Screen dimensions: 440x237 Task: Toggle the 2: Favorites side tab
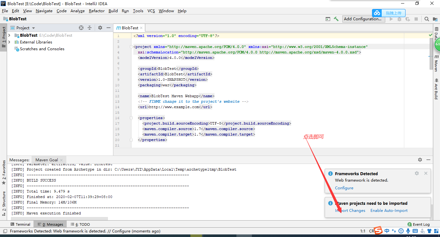pos(4,172)
